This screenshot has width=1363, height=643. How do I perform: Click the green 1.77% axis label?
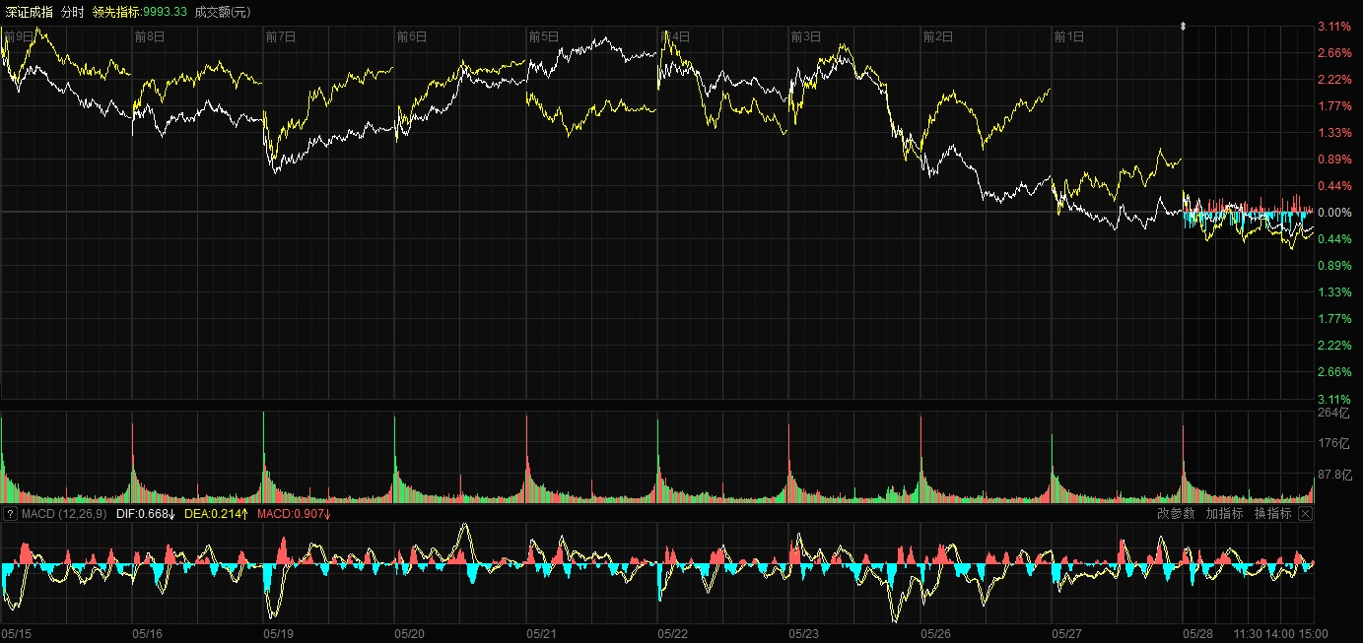[x=1333, y=319]
